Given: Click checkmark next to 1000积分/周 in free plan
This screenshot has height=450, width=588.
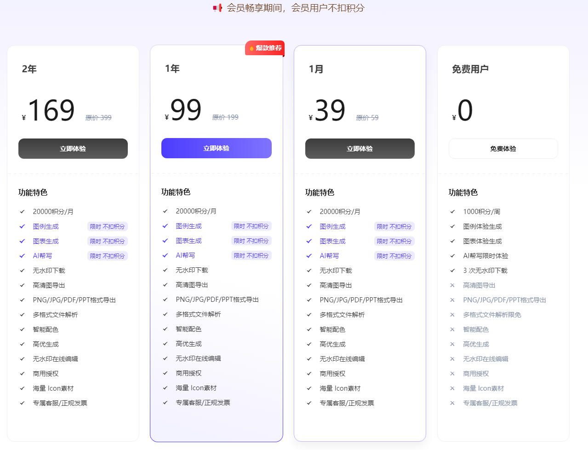Looking at the screenshot, I should click(452, 212).
